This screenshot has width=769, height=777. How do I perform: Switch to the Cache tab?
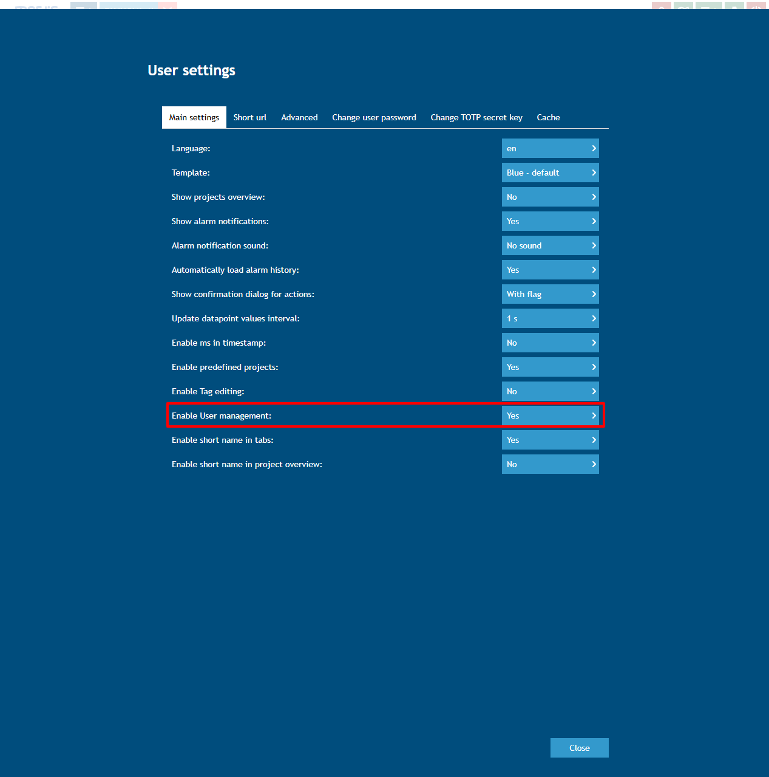(x=548, y=117)
